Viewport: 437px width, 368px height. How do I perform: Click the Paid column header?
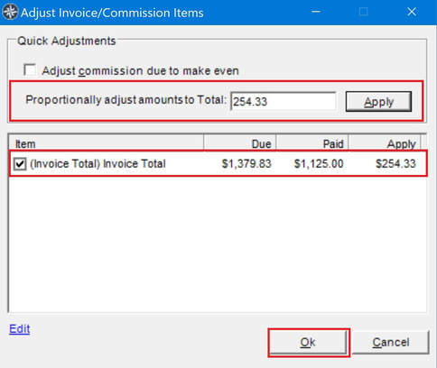(312, 143)
